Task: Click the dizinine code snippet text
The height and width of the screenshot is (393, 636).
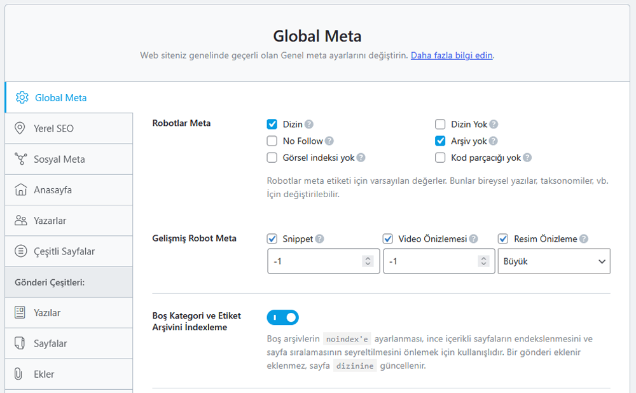Action: point(355,366)
